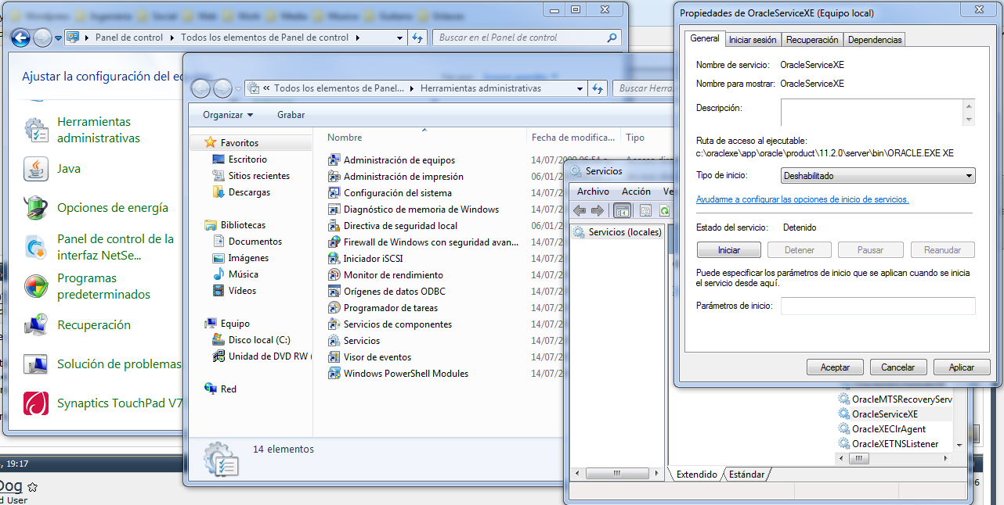The image size is (1004, 505).
Task: Click the Aplicar button
Action: pos(962,367)
